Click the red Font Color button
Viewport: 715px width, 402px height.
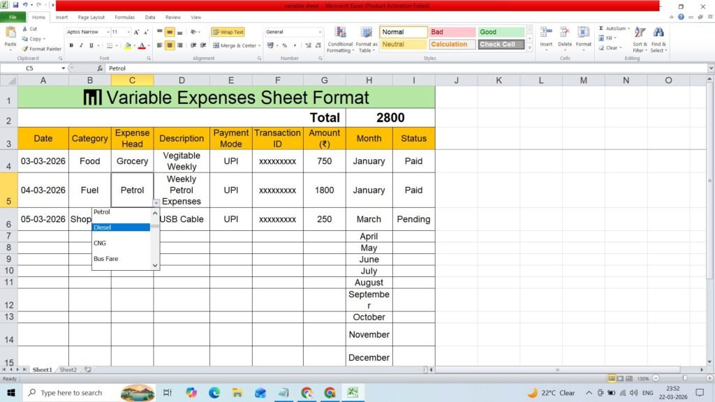tap(142, 45)
